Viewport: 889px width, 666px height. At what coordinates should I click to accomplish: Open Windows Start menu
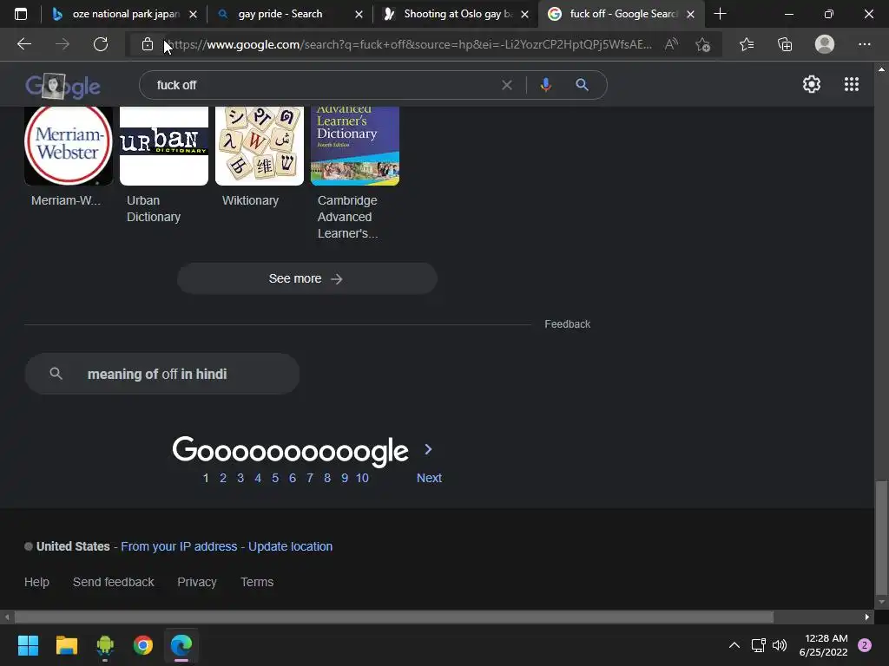28,645
